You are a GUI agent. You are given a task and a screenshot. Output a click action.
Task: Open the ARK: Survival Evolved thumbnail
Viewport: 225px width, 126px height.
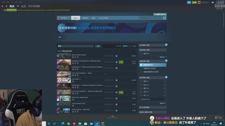tap(64, 56)
